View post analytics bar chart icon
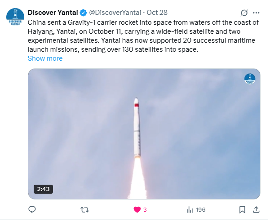The image size is (279, 222). pyautogui.click(x=190, y=209)
